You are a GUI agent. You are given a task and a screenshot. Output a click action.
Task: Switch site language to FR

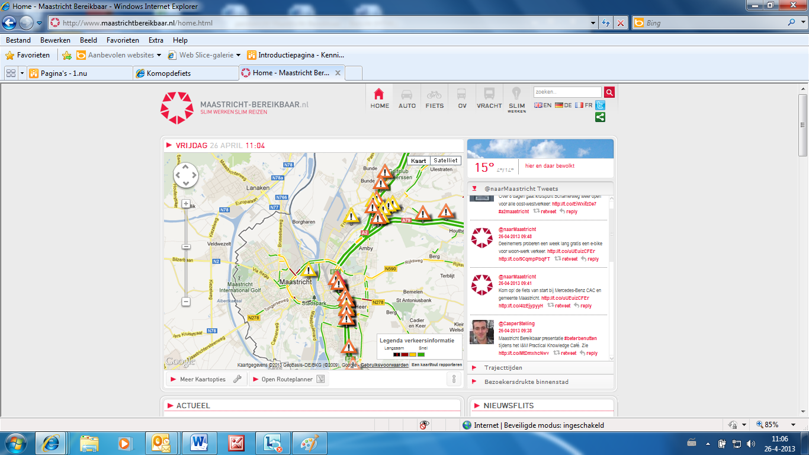584,105
